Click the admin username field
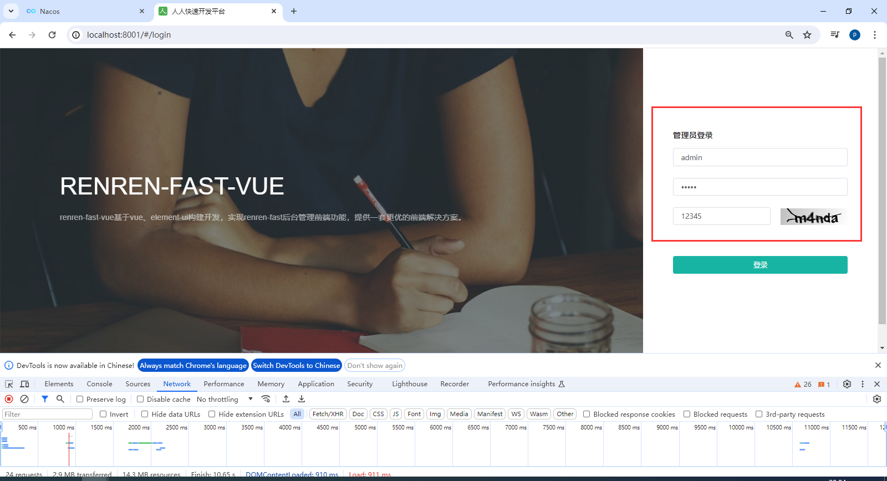 tap(760, 157)
